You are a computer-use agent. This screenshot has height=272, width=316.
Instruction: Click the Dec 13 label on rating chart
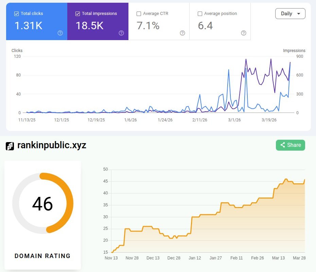tap(153, 258)
